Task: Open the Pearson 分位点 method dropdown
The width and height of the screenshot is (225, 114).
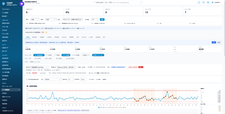Action: pyautogui.click(x=66, y=67)
